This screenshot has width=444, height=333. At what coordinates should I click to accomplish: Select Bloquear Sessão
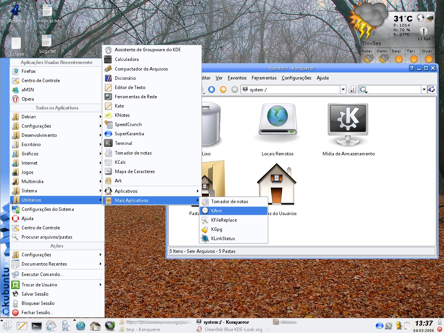coord(57,303)
